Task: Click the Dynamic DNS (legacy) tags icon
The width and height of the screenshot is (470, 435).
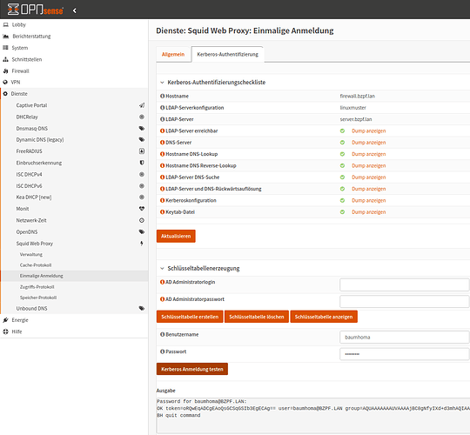Action: point(142,139)
